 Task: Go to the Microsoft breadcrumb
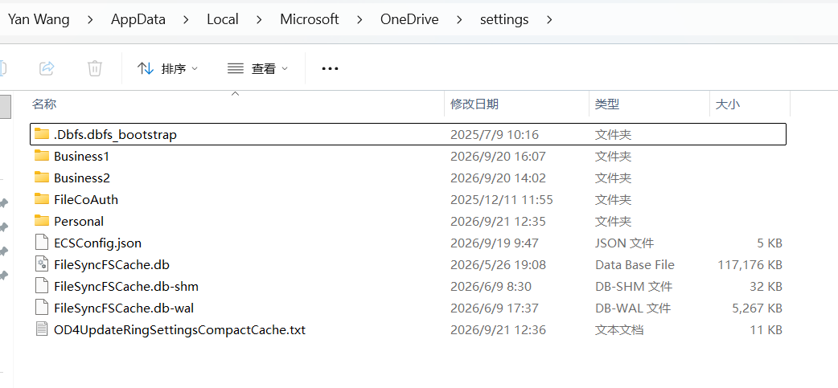coord(310,20)
